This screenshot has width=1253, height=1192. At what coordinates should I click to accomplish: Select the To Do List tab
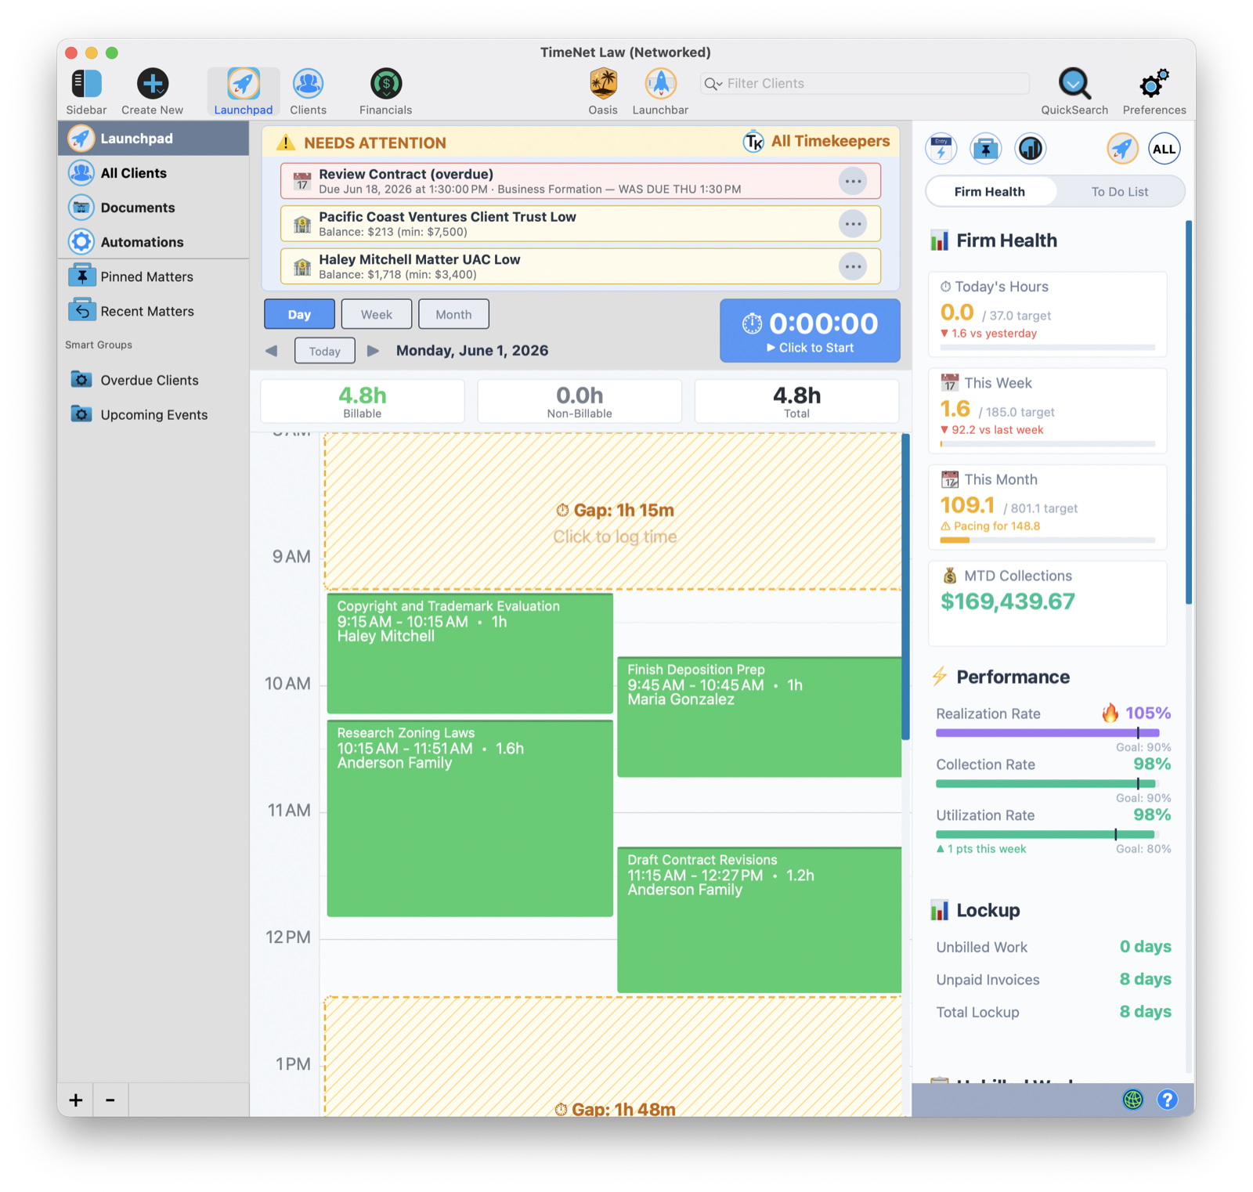[x=1120, y=191]
